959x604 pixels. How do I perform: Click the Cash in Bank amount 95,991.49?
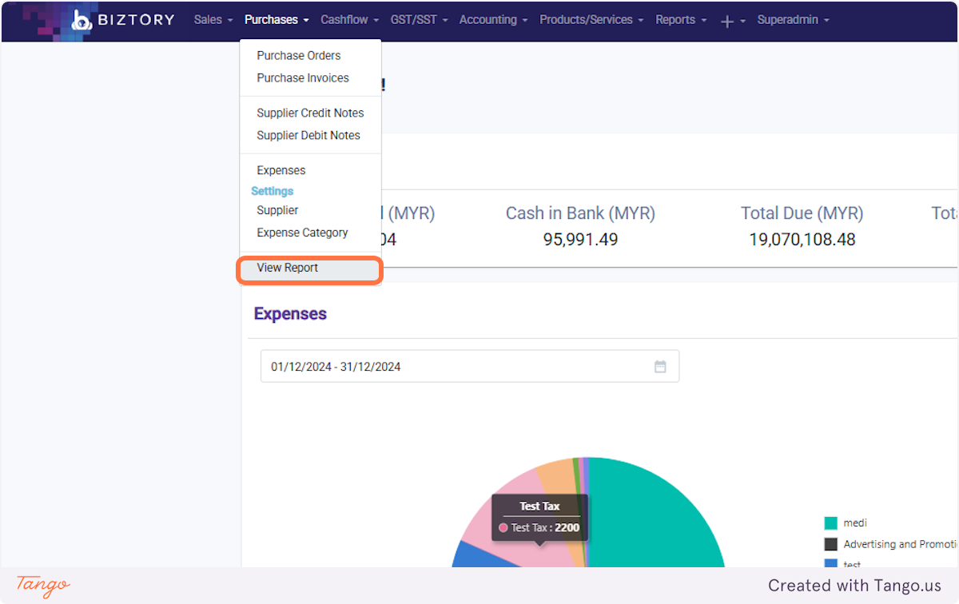580,240
